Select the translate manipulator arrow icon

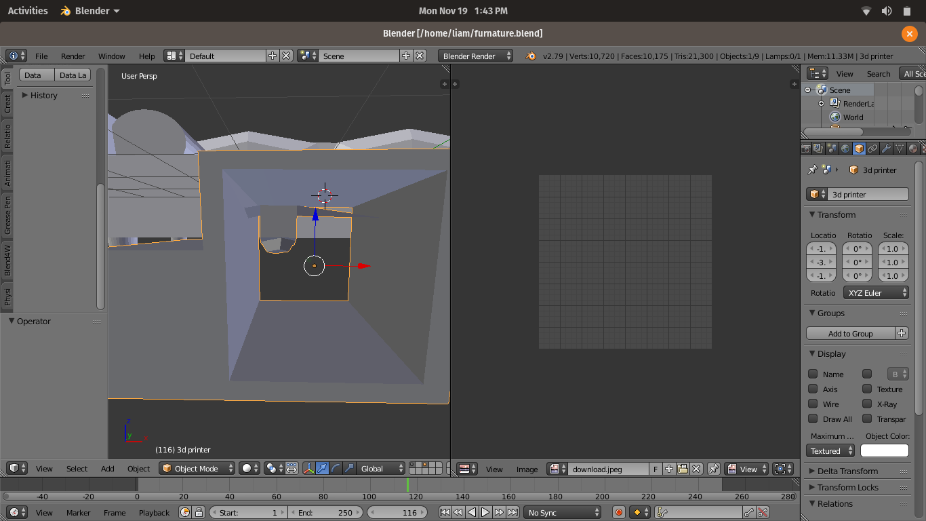(322, 469)
